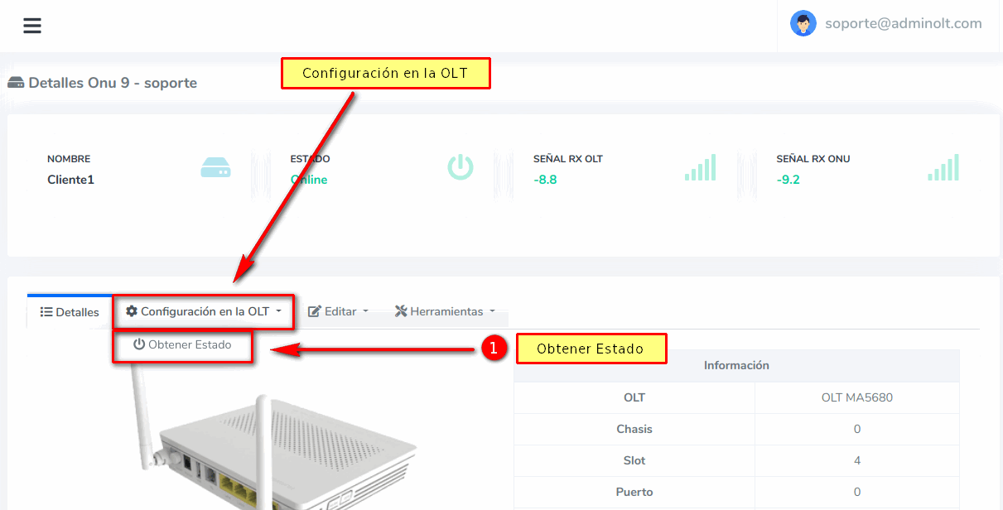Click the -8.8 signal RX OLT value
Viewport: 1003px width, 510px height.
click(545, 180)
